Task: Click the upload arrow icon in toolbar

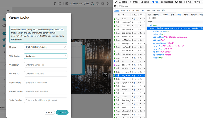Action: (54, 4)
